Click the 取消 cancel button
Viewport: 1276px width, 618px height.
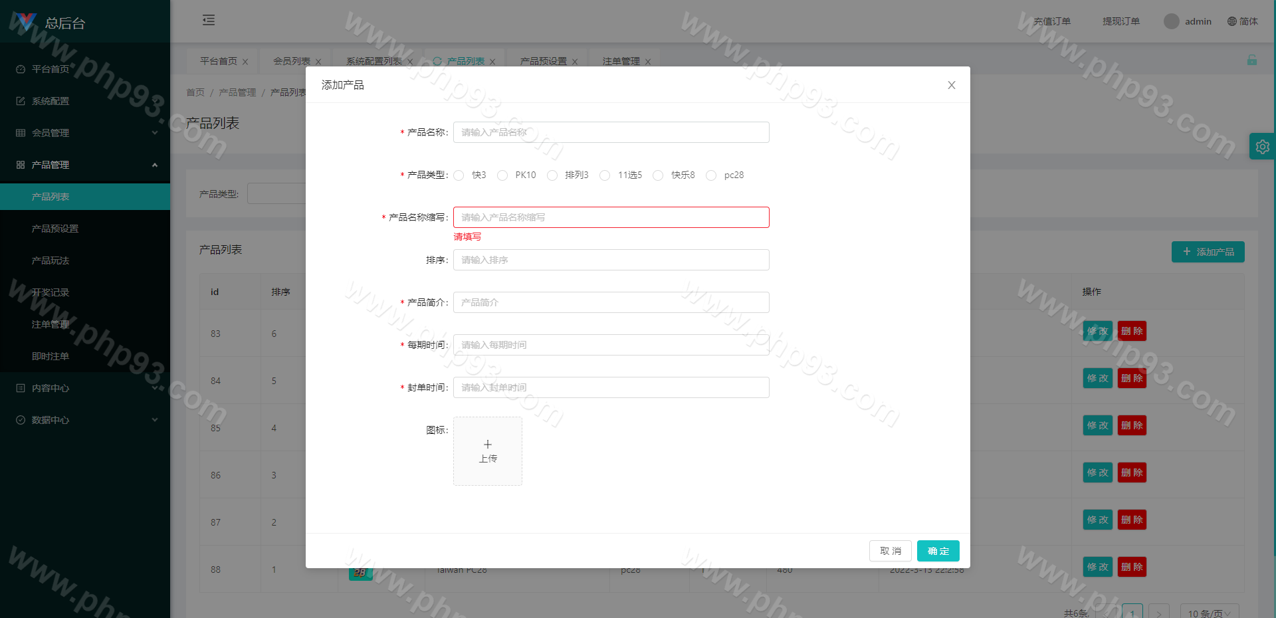(x=890, y=551)
